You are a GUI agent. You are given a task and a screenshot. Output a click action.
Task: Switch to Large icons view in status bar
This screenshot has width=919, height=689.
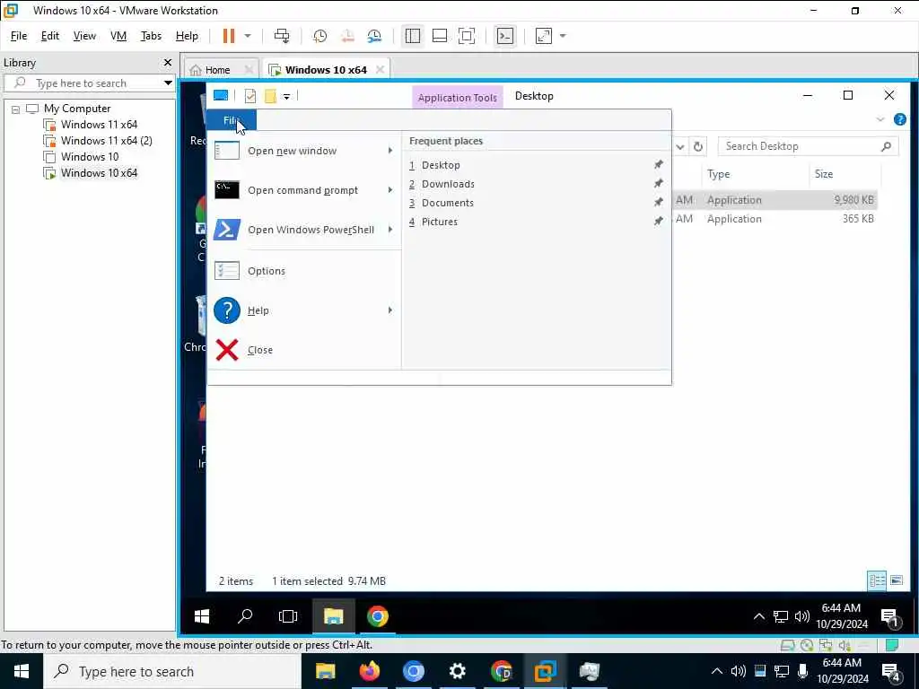[x=897, y=580]
